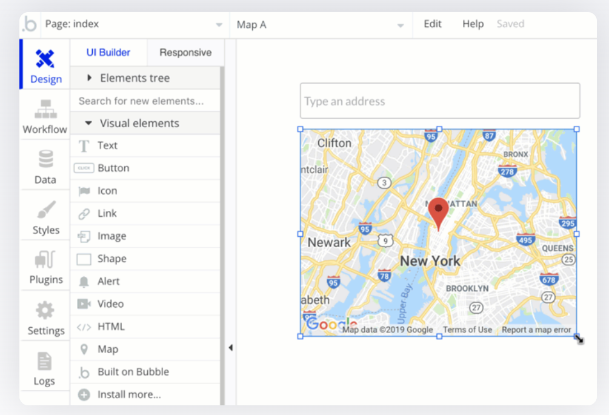Select the Map element from palette
This screenshot has height=415, width=609.
pyautogui.click(x=108, y=349)
